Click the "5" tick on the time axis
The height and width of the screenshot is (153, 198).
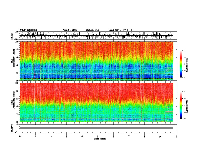(x=98, y=136)
